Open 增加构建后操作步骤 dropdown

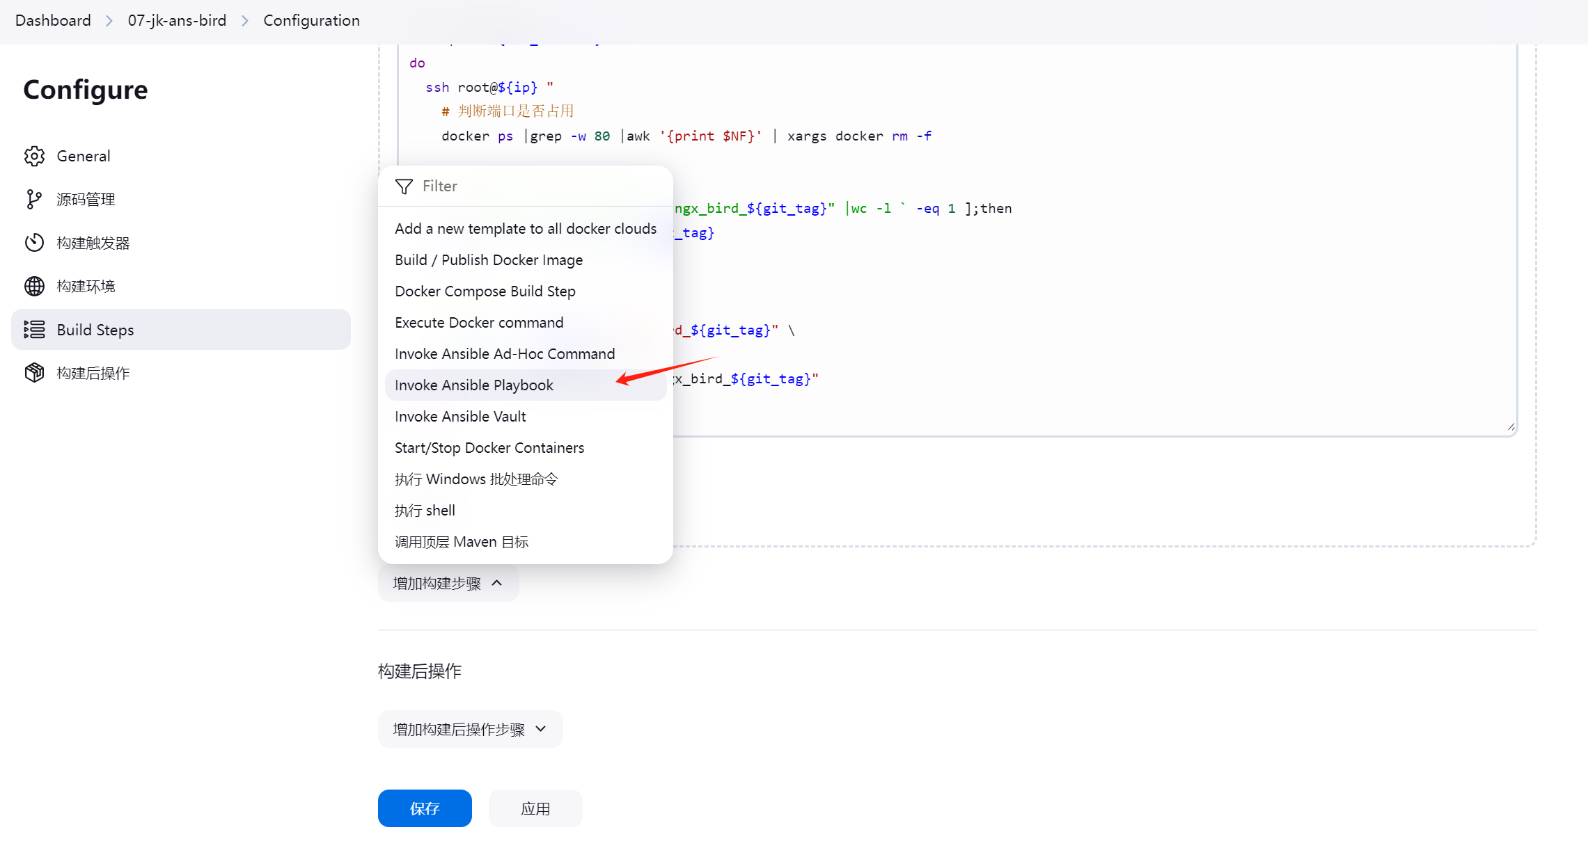click(471, 729)
